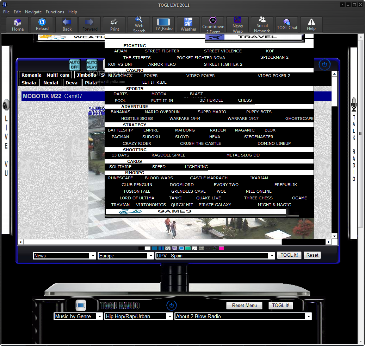Click the TV panel Reset button

pyautogui.click(x=312, y=255)
